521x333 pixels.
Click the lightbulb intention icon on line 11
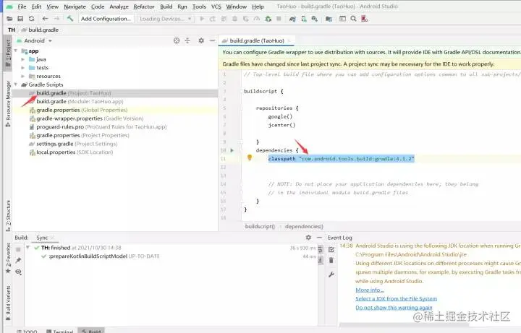pos(250,157)
